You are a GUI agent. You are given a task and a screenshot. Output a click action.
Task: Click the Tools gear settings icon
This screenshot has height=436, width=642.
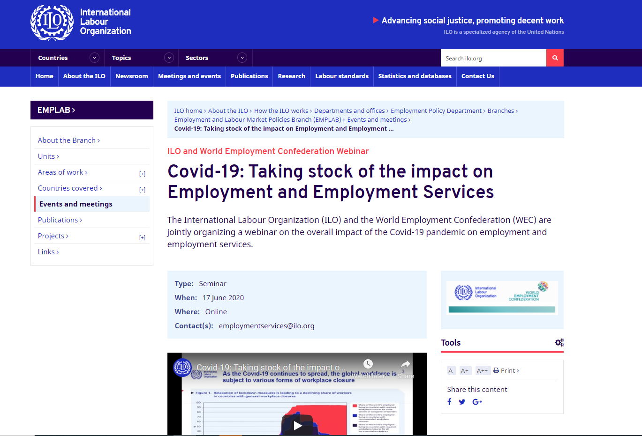click(x=559, y=343)
